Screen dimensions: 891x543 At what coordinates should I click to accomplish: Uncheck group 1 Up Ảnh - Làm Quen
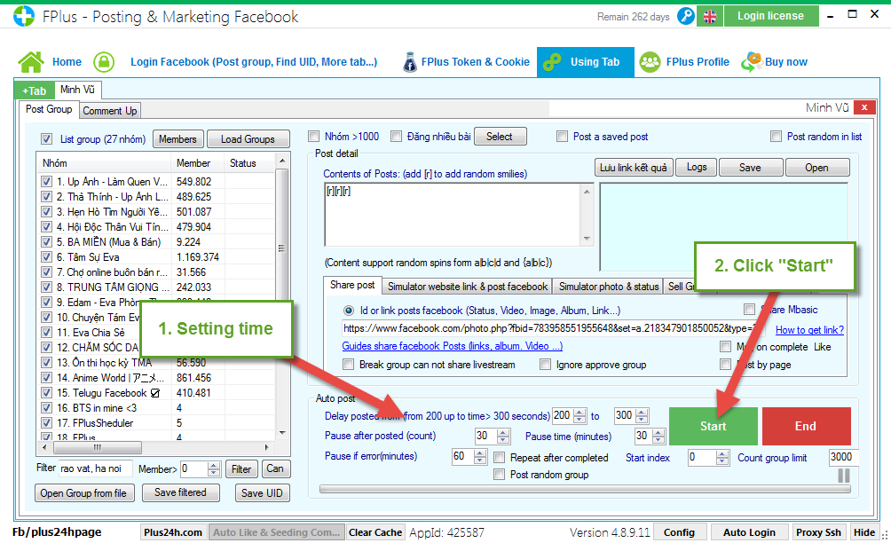[x=47, y=182]
